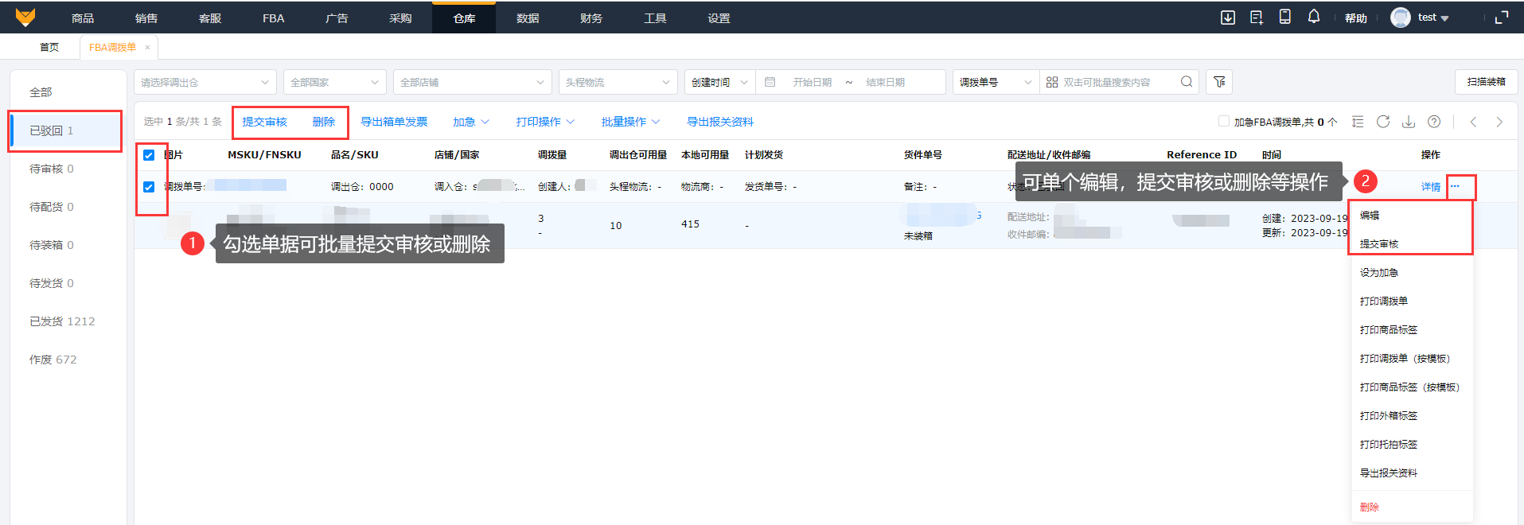Click the advanced filter funnel icon
Viewport: 1524px width, 525px height.
pos(1219,82)
